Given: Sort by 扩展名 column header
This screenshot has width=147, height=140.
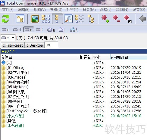Looking at the screenshot, I should pyautogui.click(x=86, y=58).
